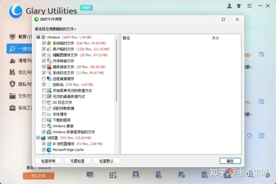Click Glary Utilities crescent logo
Screen dimensions: 276x184
pos(16,11)
